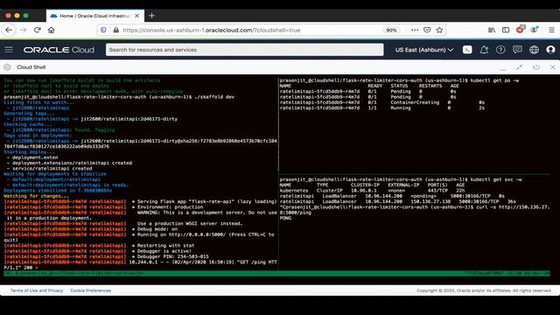Maximize the Cloud Shell panel
The width and height of the screenshot is (560, 315).
coord(519,67)
